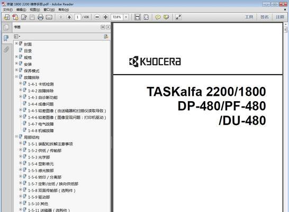Select the 1-4-5 较差图像 bookmark

[x=67, y=111]
